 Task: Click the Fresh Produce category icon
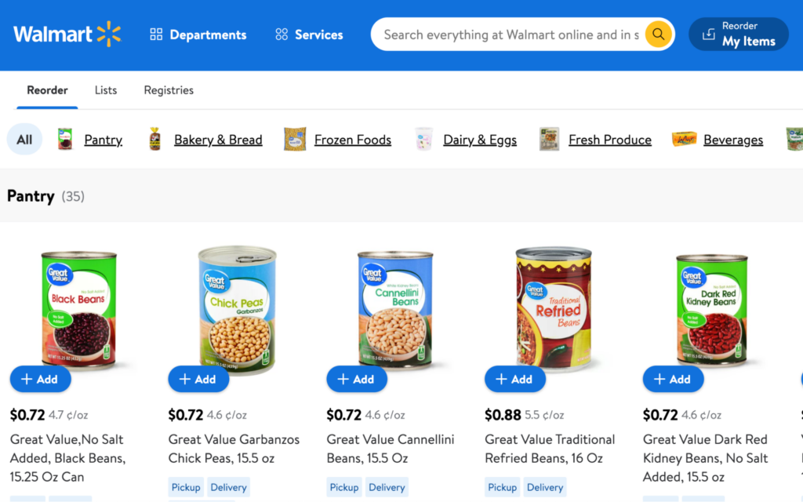pyautogui.click(x=549, y=140)
